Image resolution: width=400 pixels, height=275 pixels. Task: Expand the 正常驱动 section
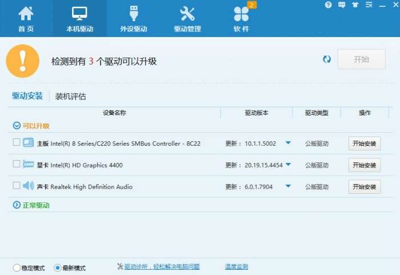click(x=17, y=205)
